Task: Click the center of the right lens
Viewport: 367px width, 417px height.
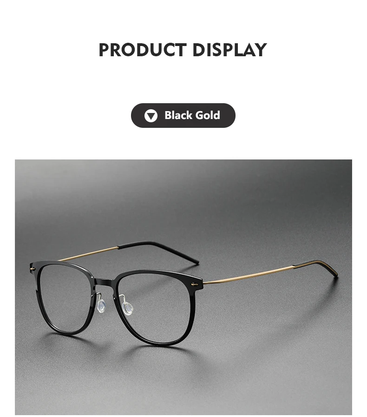Action: (156, 309)
